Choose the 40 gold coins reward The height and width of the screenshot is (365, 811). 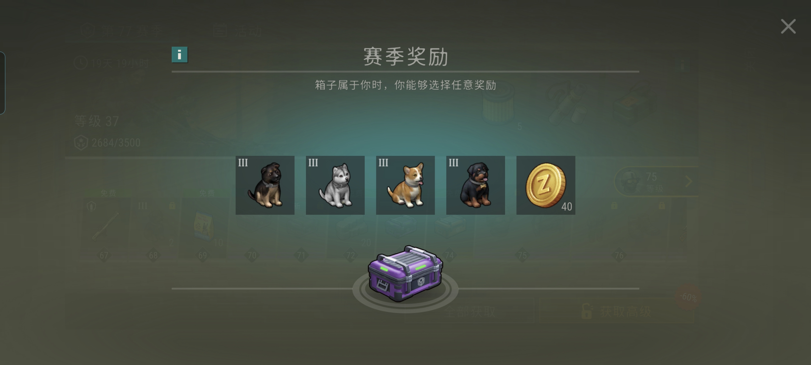point(546,185)
